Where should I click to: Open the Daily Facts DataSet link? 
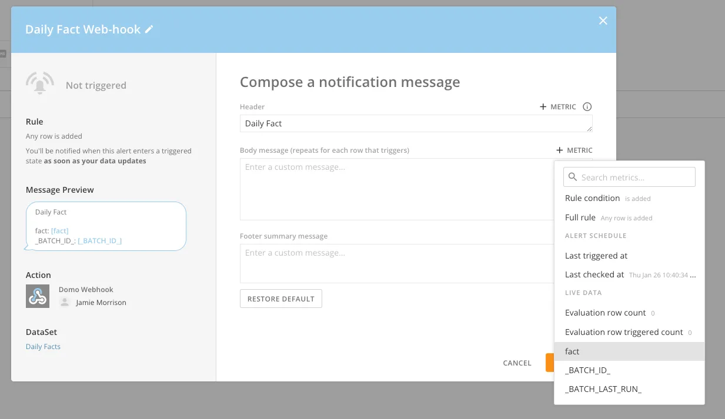(x=43, y=347)
